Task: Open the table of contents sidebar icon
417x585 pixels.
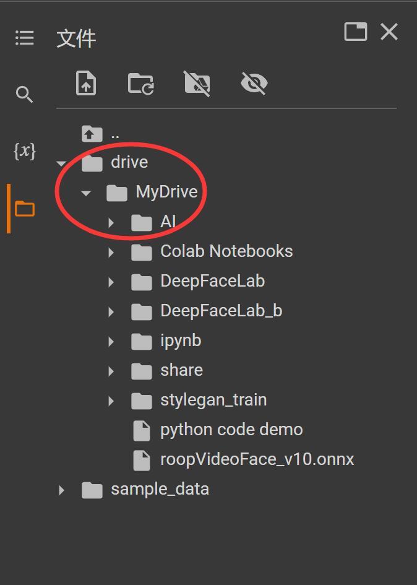Action: tap(25, 38)
